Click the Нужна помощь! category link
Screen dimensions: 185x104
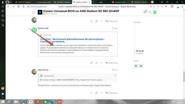pyautogui.click(x=50, y=14)
